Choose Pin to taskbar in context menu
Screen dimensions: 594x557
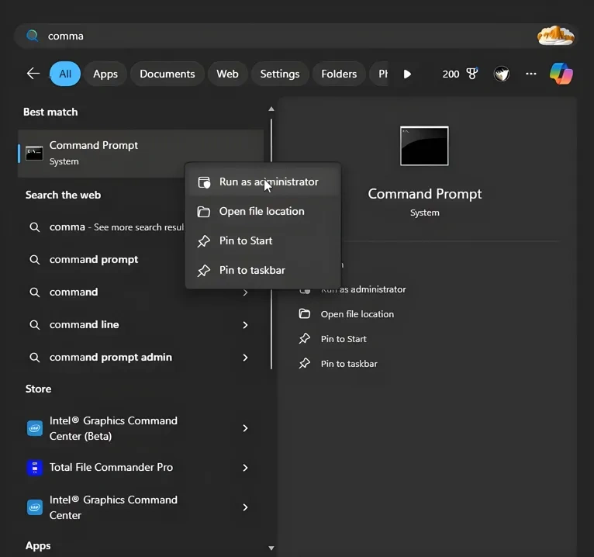pyautogui.click(x=252, y=271)
